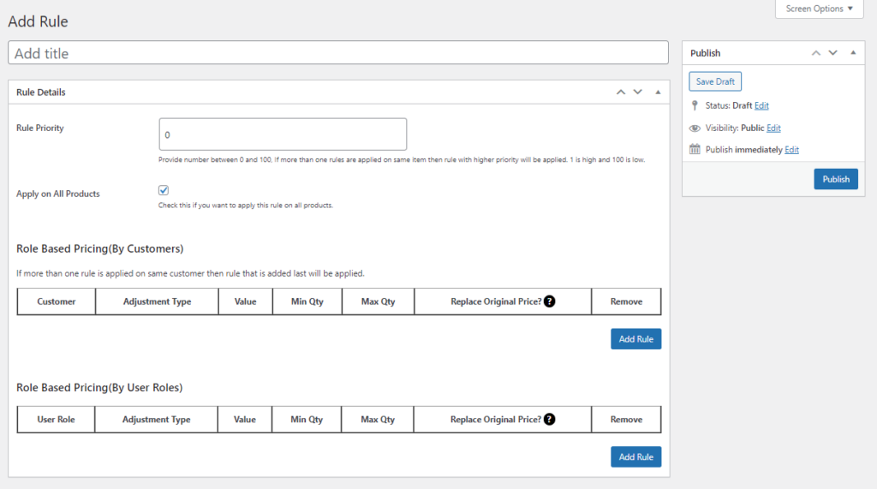Click Replace Original Price? text in Customers table

(x=496, y=301)
